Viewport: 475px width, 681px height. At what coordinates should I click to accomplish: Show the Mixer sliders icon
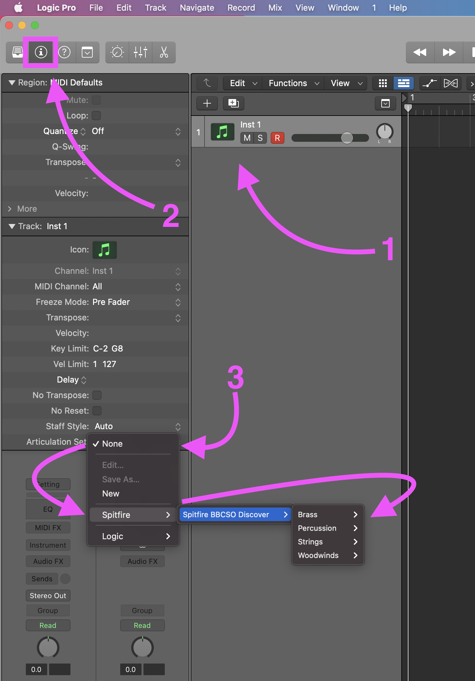[141, 52]
